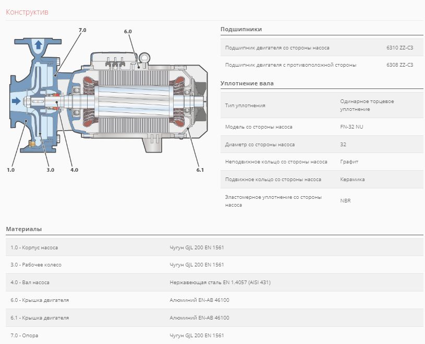Click the "6.0" callout on the diagram

coord(128,32)
